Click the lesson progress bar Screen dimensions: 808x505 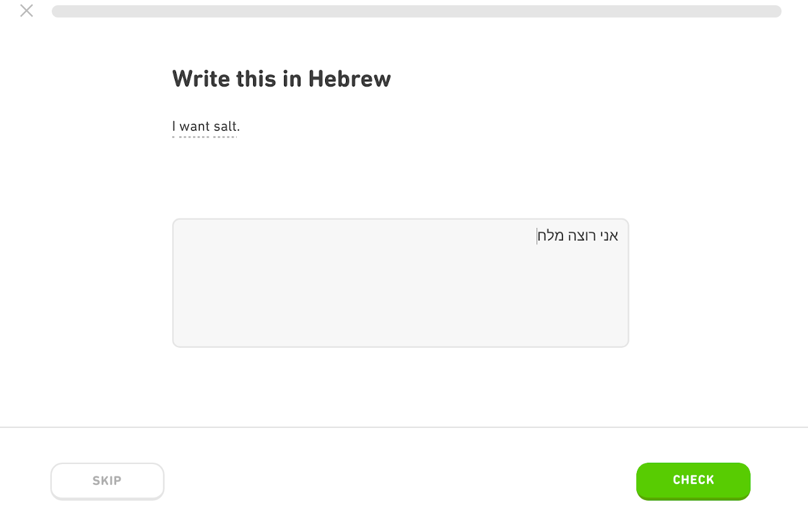point(417,11)
